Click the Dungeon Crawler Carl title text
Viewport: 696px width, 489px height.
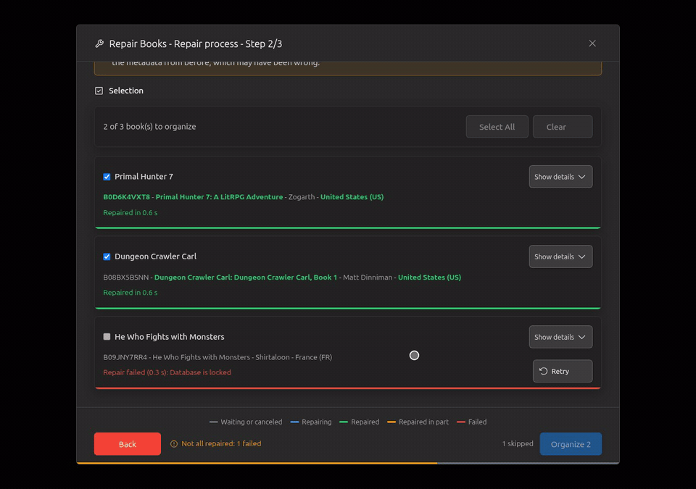155,256
